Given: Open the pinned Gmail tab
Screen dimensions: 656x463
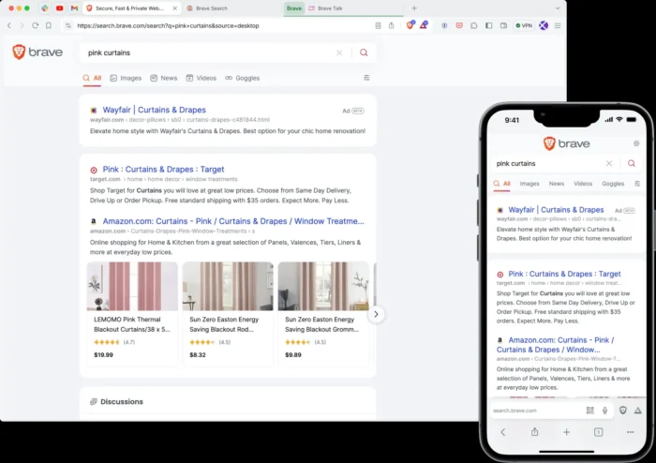Looking at the screenshot, I should [74, 7].
